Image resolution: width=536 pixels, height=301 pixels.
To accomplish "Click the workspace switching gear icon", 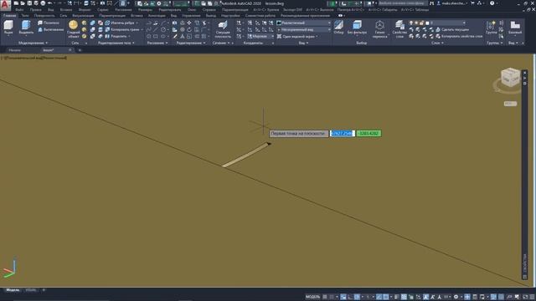I will [456, 297].
